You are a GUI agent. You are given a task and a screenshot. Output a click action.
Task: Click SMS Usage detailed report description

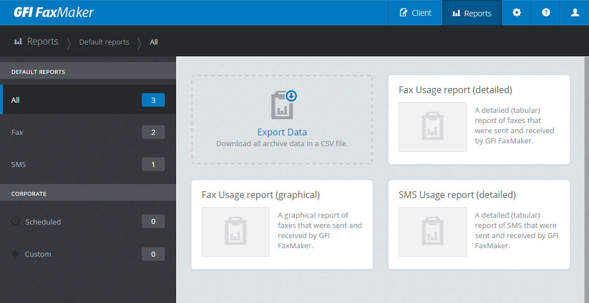pos(517,230)
